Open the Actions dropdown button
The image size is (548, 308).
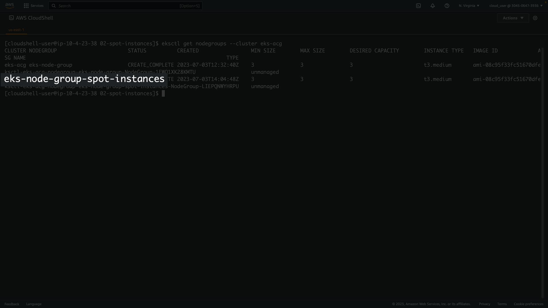(513, 18)
